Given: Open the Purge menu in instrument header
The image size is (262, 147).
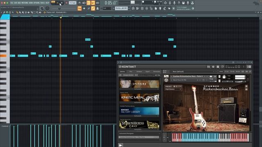Looking at the screenshot, I should 212,79.
